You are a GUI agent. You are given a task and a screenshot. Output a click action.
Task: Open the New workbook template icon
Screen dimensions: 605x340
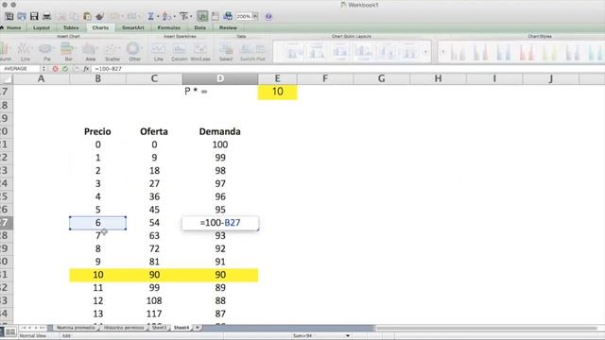(x=9, y=16)
